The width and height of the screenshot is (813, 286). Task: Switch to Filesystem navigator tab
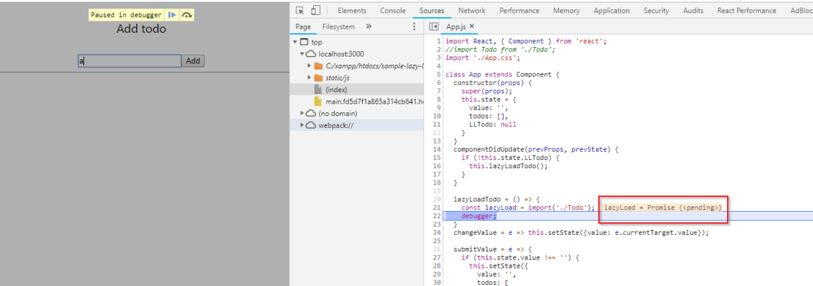pos(338,27)
